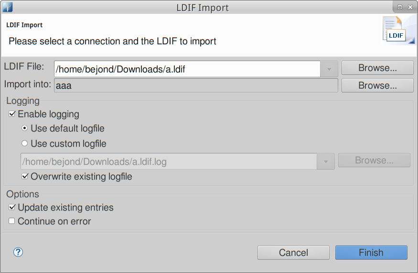Select Use custom logfile option
418x273 pixels.
click(x=24, y=143)
